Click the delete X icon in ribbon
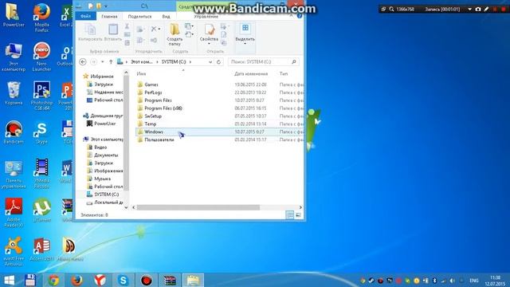 155,29
